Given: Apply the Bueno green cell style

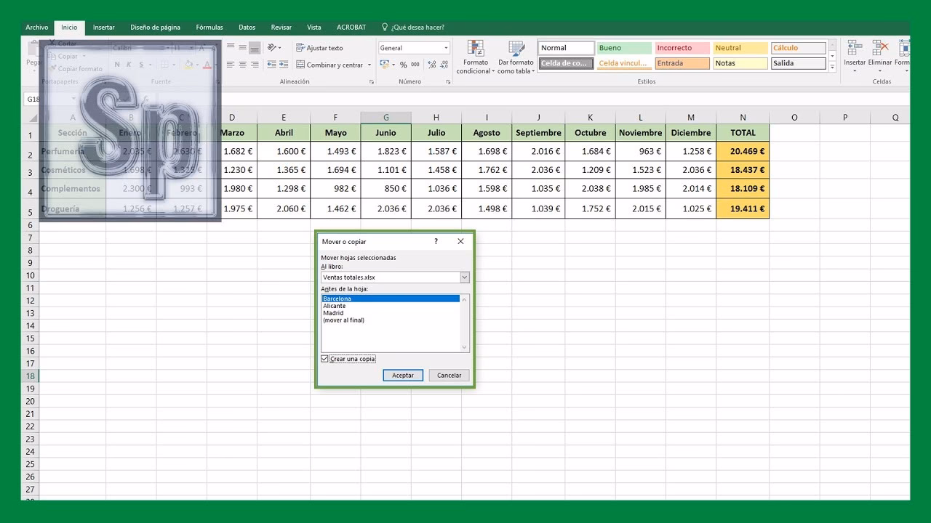Looking at the screenshot, I should click(x=623, y=47).
